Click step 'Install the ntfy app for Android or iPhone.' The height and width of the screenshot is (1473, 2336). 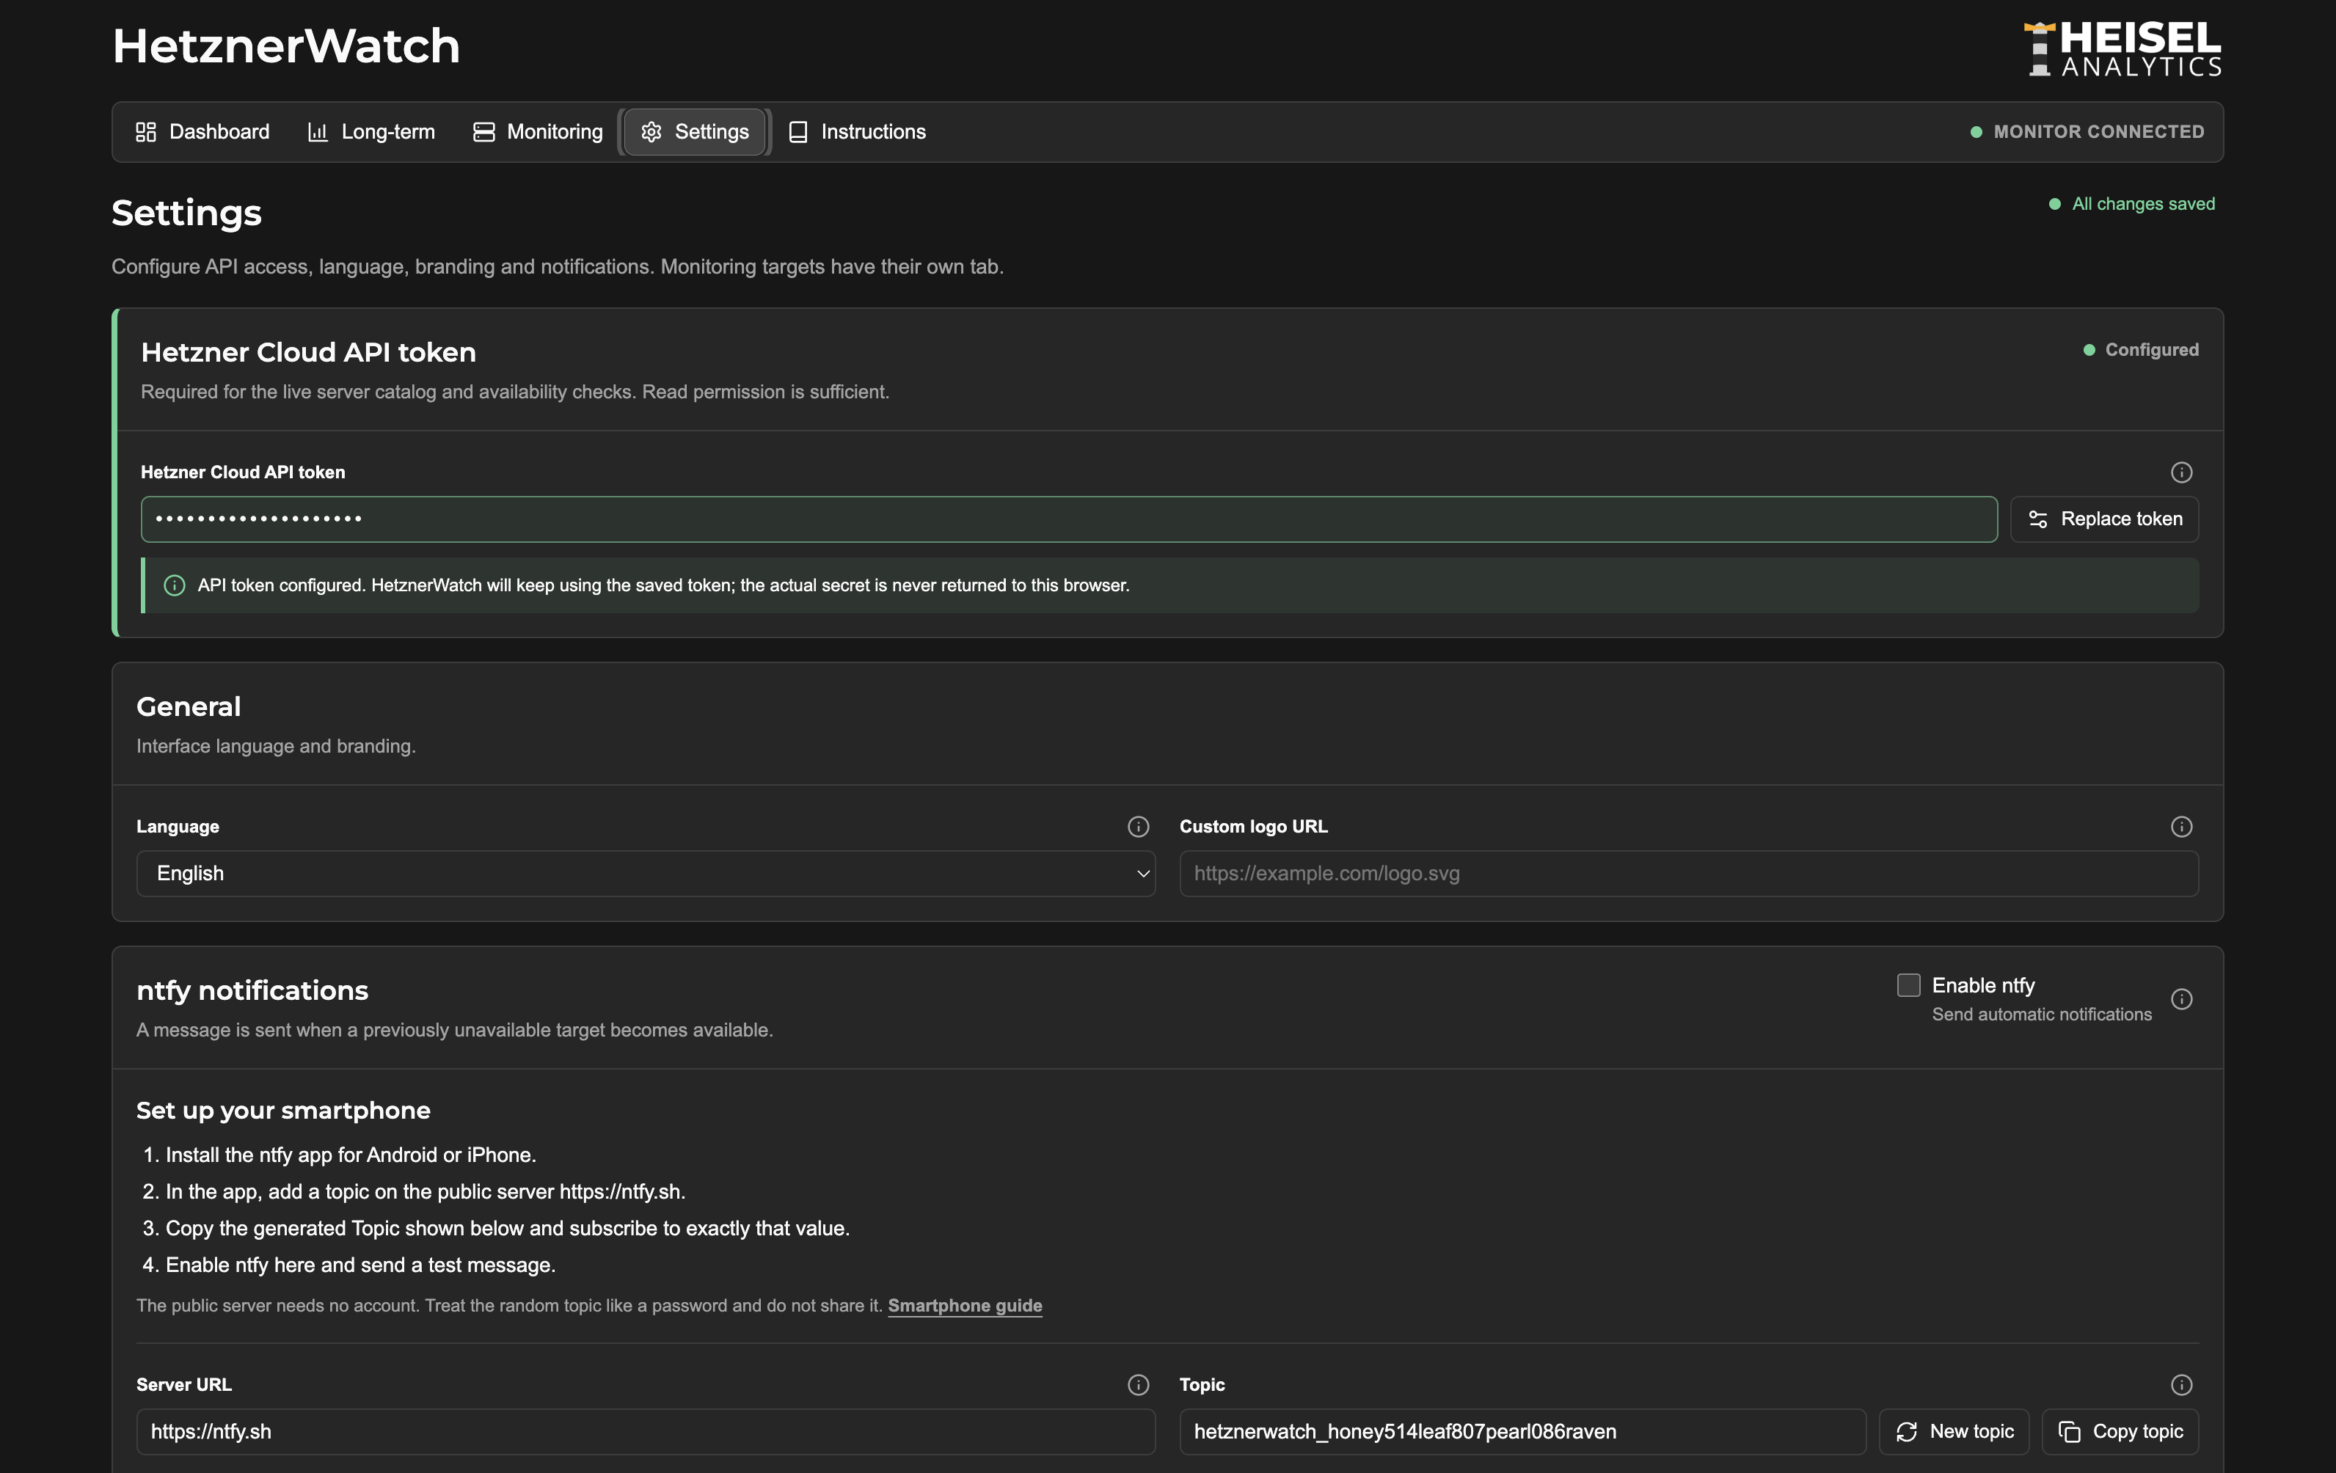click(350, 1155)
